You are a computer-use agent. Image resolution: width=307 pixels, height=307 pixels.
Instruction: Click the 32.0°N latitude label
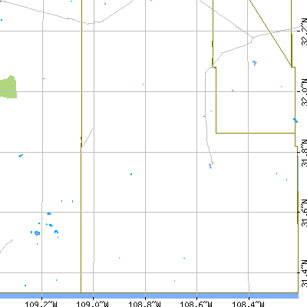coord(304,91)
